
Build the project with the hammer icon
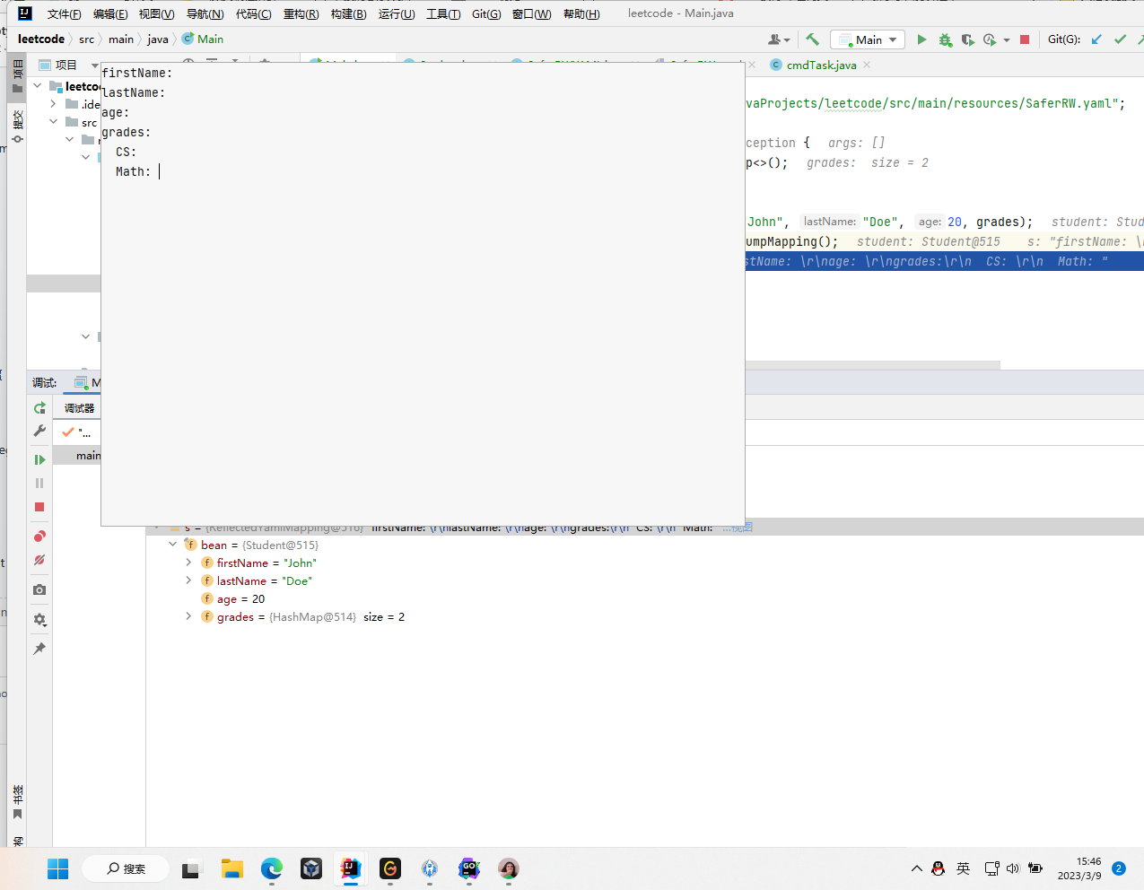[813, 39]
